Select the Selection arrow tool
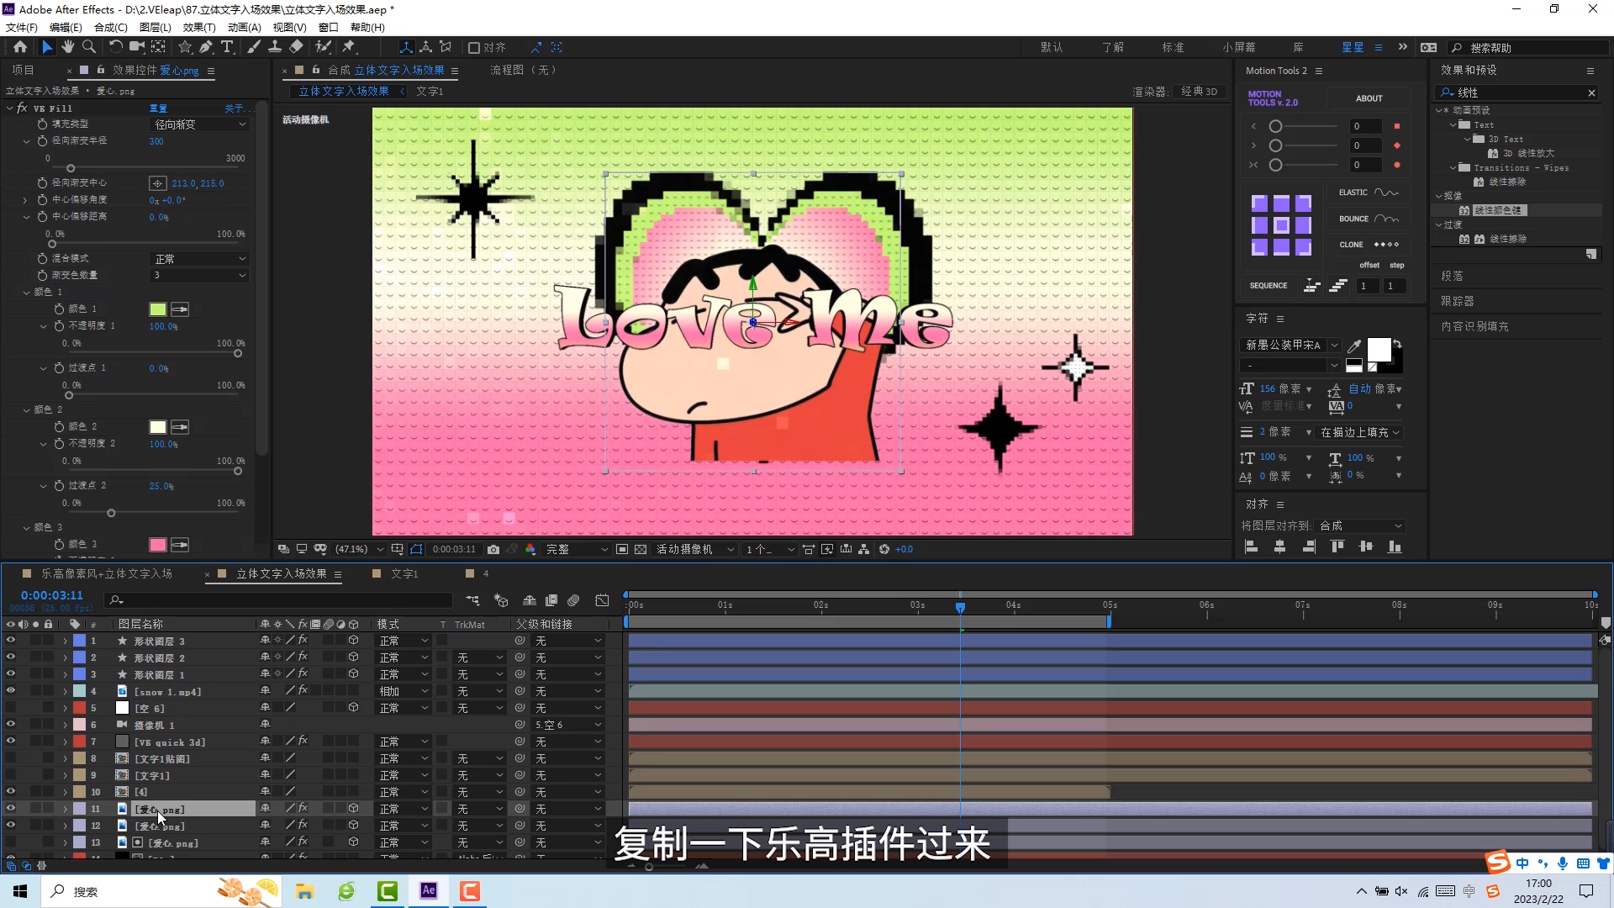Viewport: 1614px width, 908px height. click(47, 47)
